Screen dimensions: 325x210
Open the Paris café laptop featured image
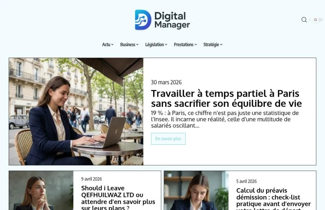76,111
